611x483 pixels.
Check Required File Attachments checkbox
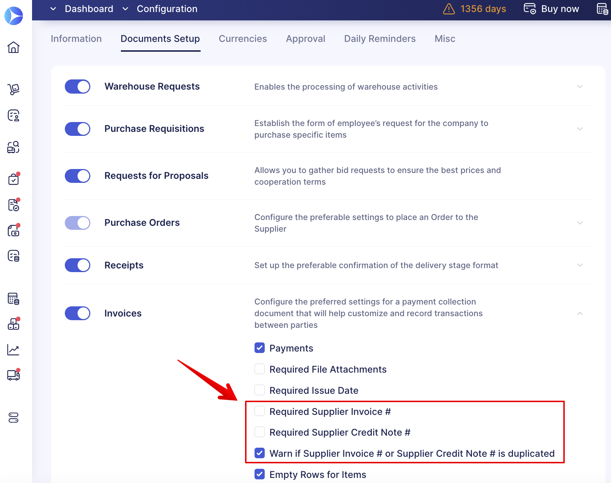pos(260,369)
